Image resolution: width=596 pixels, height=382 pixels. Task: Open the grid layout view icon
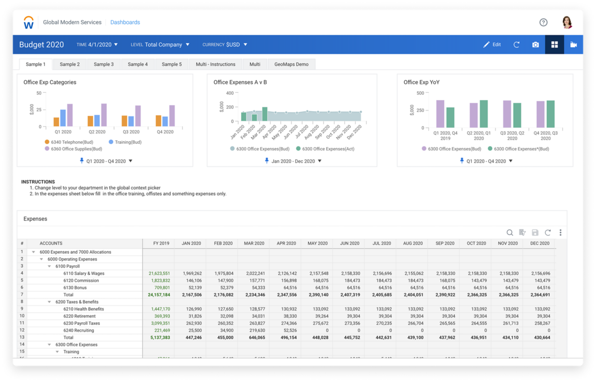555,44
